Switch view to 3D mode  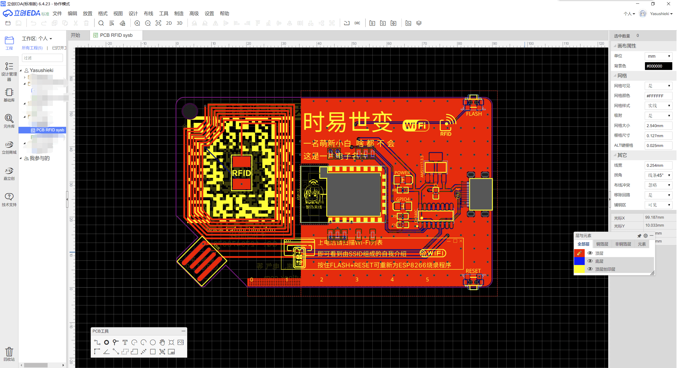(180, 23)
